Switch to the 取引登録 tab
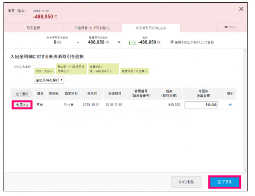Screen dimensions: 255x196 tap(33, 28)
